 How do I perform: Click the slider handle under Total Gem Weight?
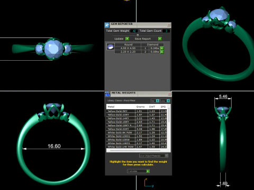(138, 35)
